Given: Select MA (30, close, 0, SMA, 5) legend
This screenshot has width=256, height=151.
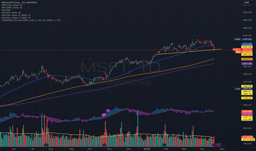Looking at the screenshot, I should tap(16, 15).
